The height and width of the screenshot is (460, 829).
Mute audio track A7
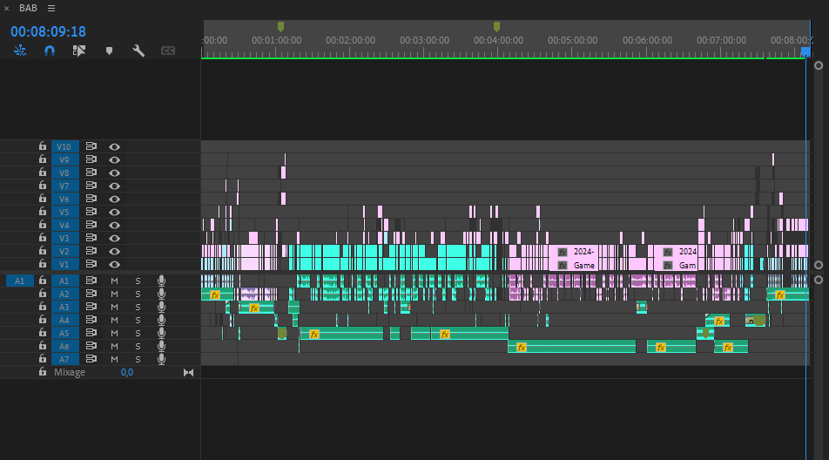click(114, 359)
